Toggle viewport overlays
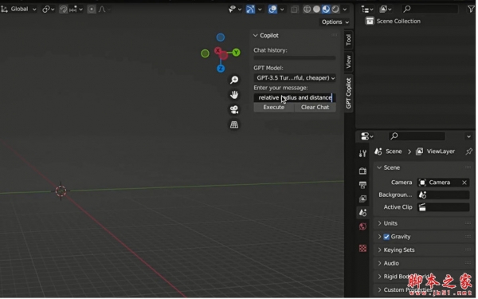478x299 pixels. click(x=273, y=9)
